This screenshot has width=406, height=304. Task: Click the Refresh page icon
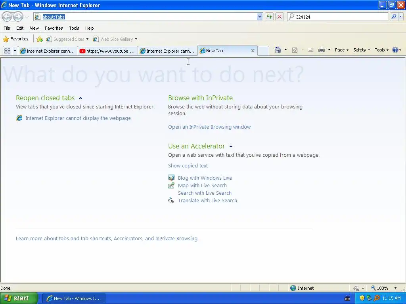pyautogui.click(x=269, y=17)
